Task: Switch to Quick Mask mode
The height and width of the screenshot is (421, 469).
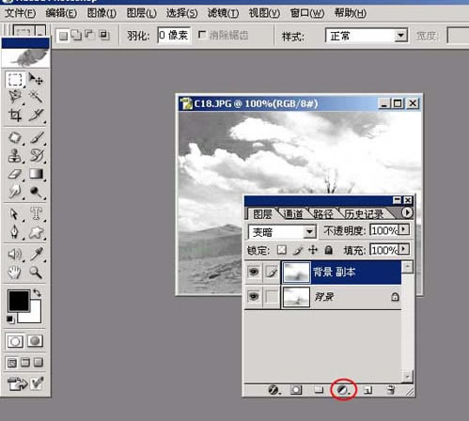Action: [x=35, y=341]
